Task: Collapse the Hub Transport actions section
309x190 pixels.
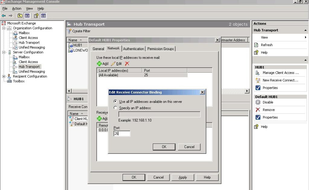Action: [305, 30]
